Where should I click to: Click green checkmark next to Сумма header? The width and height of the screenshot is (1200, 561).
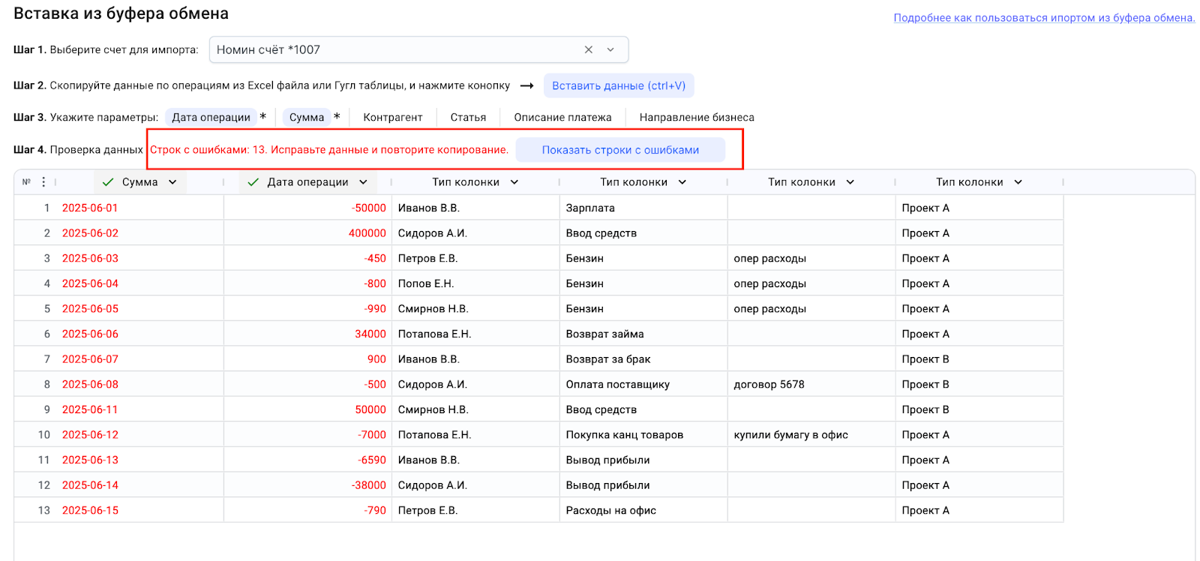pyautogui.click(x=108, y=182)
